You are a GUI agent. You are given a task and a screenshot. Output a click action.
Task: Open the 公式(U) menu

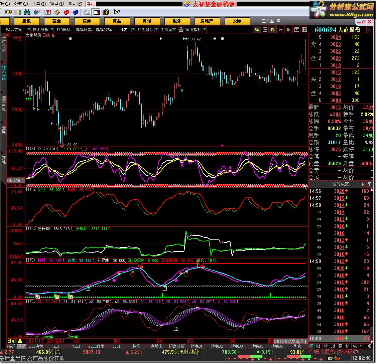coord(21,4)
